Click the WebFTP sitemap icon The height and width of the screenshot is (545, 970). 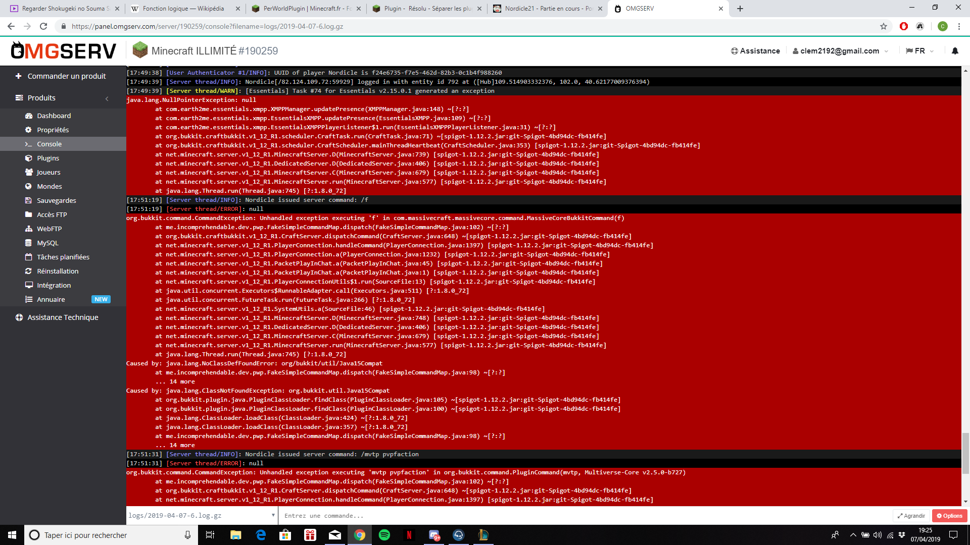tap(29, 229)
